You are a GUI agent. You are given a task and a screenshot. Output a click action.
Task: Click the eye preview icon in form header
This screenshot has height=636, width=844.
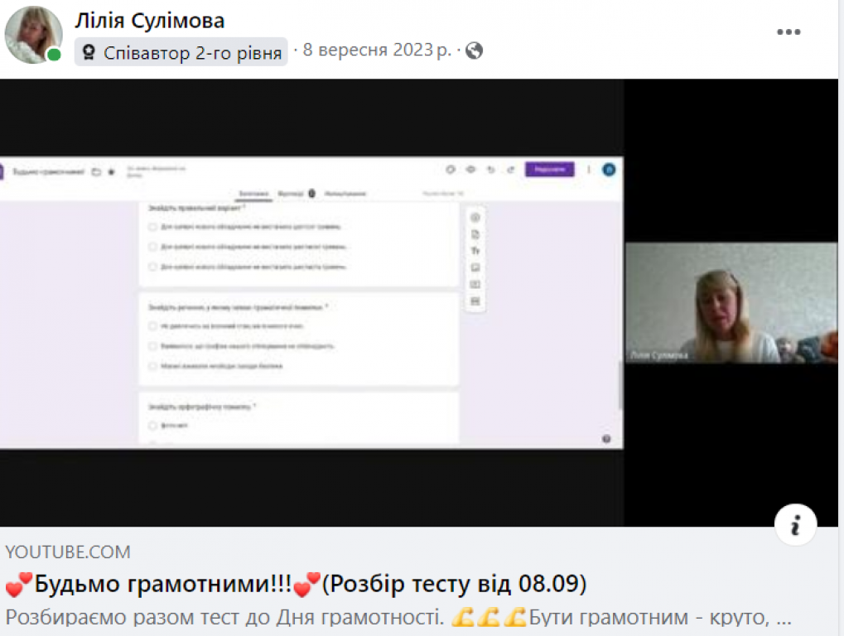click(x=470, y=169)
